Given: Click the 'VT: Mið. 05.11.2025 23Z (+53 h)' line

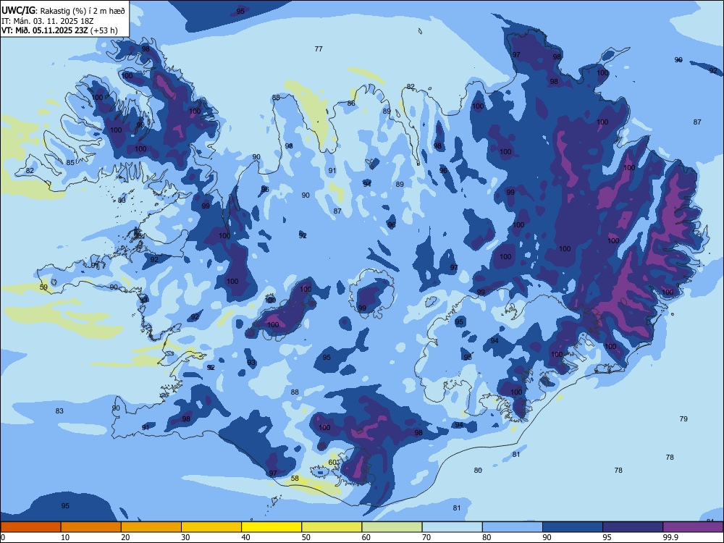Looking at the screenshot, I should pos(59,30).
